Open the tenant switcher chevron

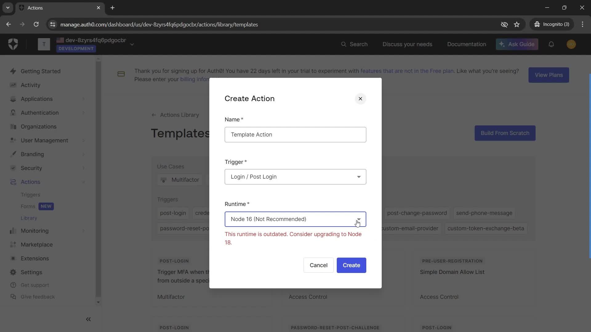132,45
